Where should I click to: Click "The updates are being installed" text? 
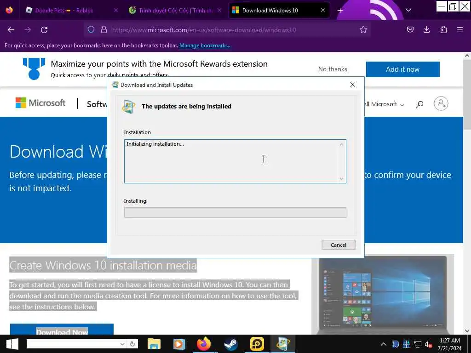pos(187,106)
